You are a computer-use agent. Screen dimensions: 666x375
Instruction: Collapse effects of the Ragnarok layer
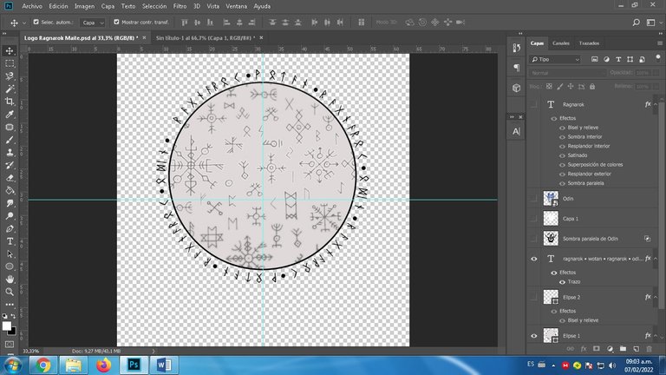656,104
